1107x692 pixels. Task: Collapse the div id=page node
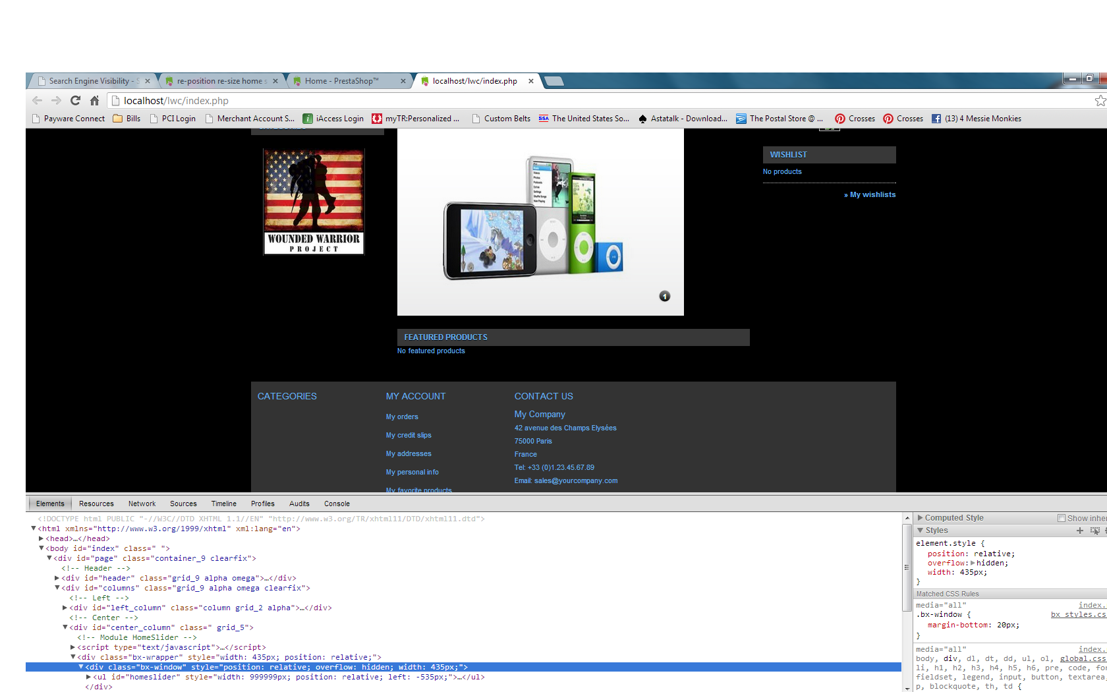(x=49, y=558)
